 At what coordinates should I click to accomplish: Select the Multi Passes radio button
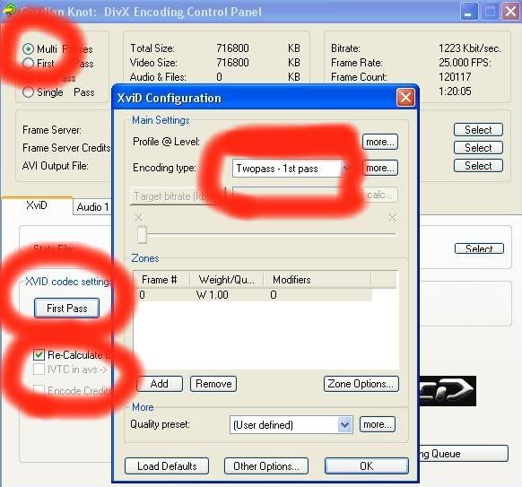tap(29, 49)
